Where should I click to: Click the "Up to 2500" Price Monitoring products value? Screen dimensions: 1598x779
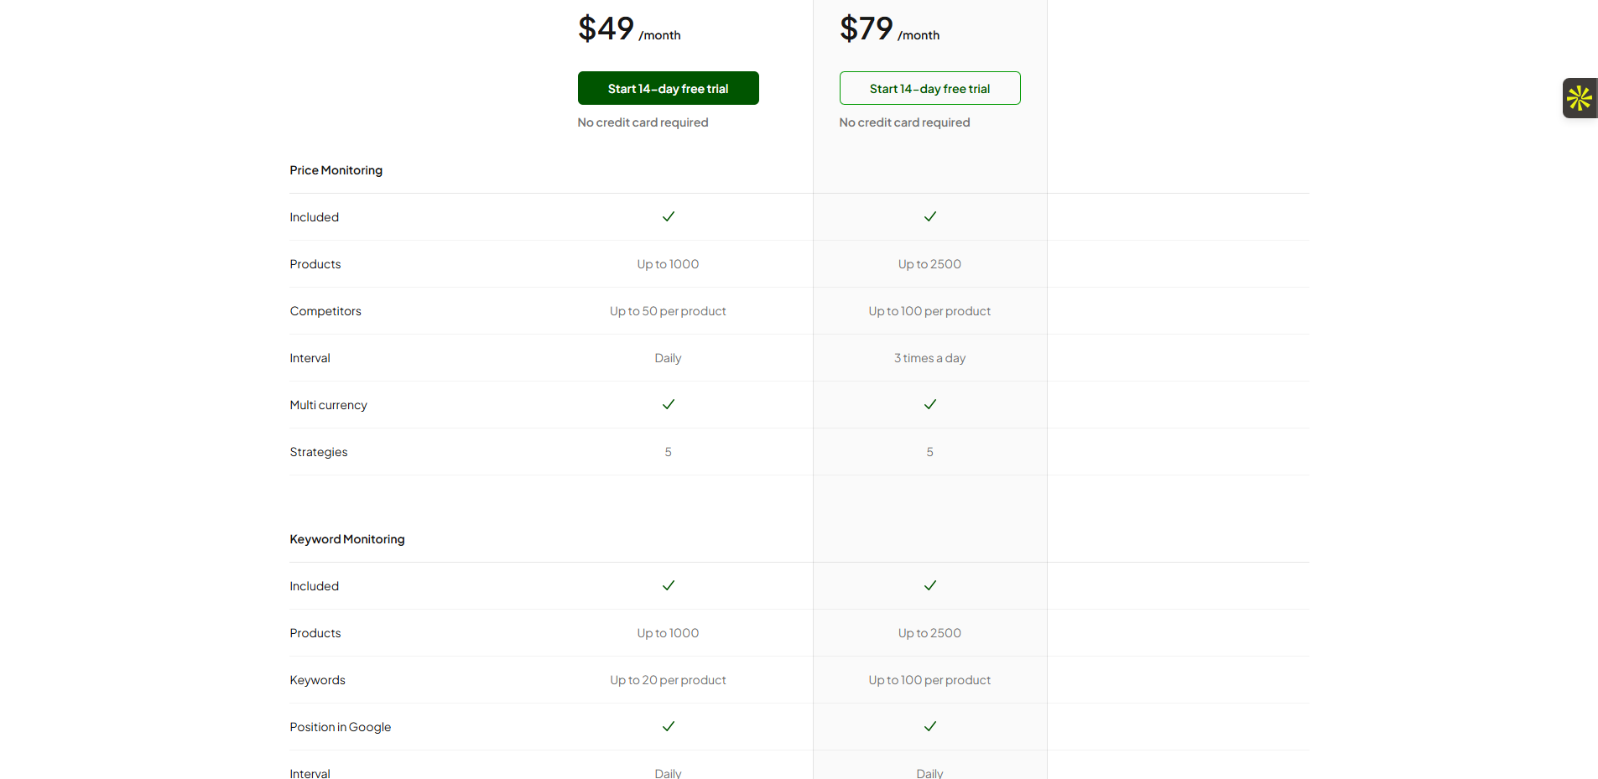coord(929,264)
